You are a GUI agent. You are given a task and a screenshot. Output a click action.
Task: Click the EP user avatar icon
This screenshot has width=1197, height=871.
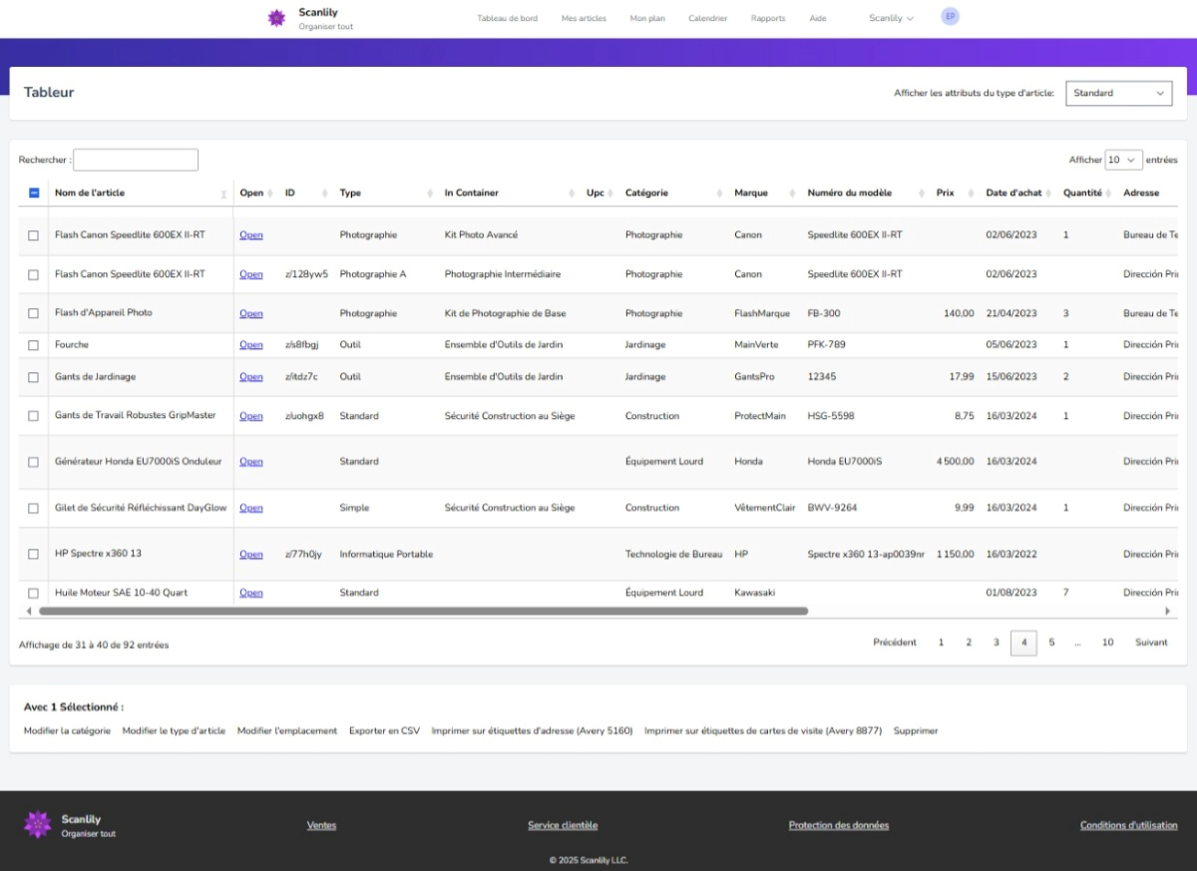click(x=950, y=17)
